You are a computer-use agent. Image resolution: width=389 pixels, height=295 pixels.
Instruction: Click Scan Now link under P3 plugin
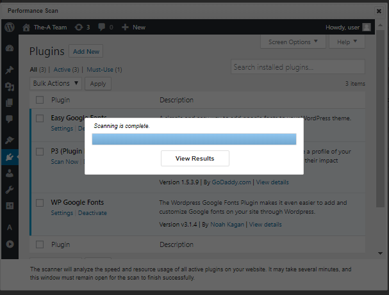(x=65, y=162)
